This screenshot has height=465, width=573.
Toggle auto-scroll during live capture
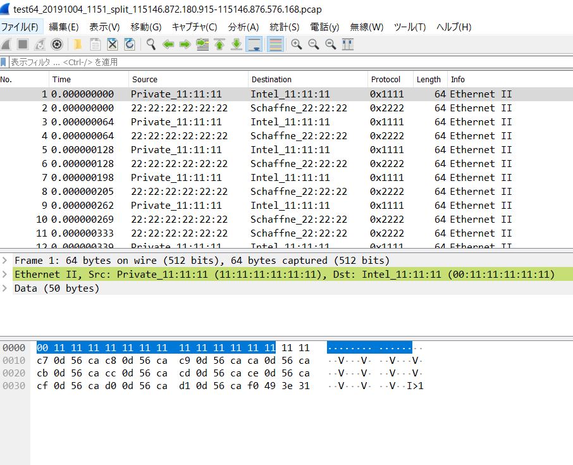click(254, 44)
